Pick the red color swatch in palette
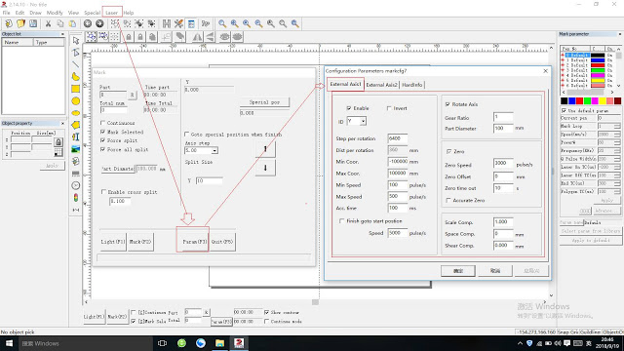The image size is (624, 351). point(579,101)
